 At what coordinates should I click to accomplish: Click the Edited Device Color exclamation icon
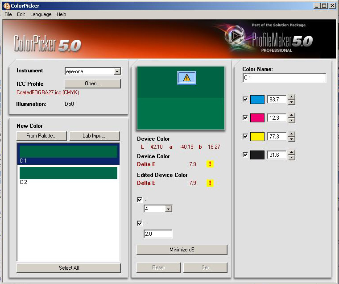(x=210, y=183)
